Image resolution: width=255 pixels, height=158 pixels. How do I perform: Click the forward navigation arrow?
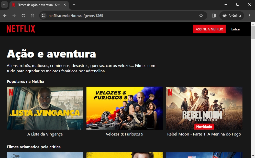pyautogui.click(x=14, y=16)
